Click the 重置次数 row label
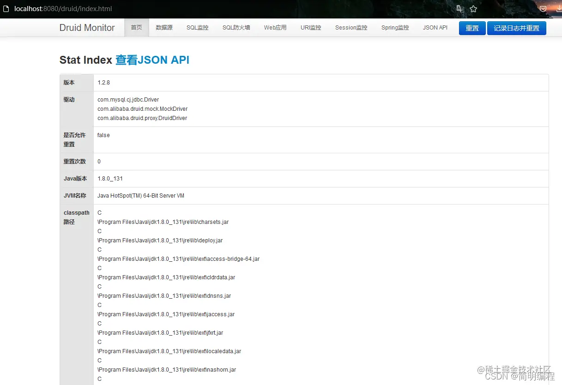 pyautogui.click(x=74, y=162)
